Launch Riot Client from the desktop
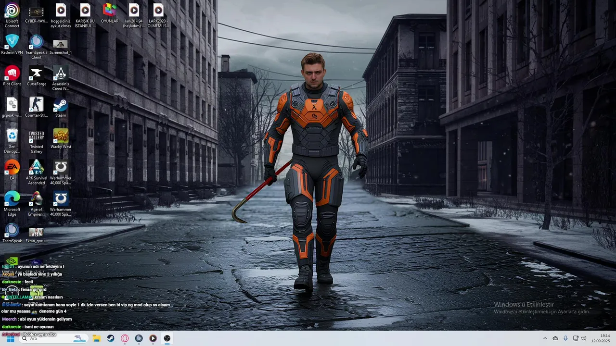The height and width of the screenshot is (346, 616). point(12,76)
